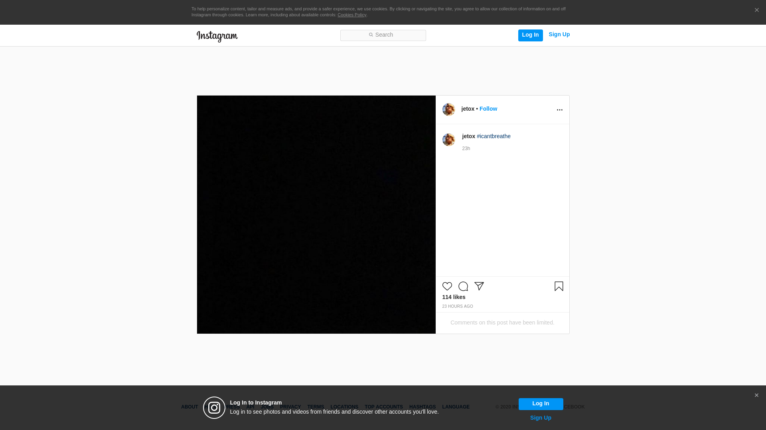Screen dimensions: 766x430
Task: Open the ABOUT footer link
Action: click(190, 407)
